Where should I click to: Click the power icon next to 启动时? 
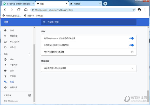pos(5,47)
